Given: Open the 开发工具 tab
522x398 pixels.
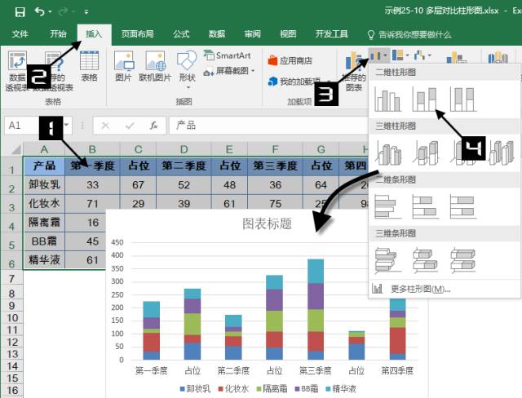Looking at the screenshot, I should tap(332, 34).
